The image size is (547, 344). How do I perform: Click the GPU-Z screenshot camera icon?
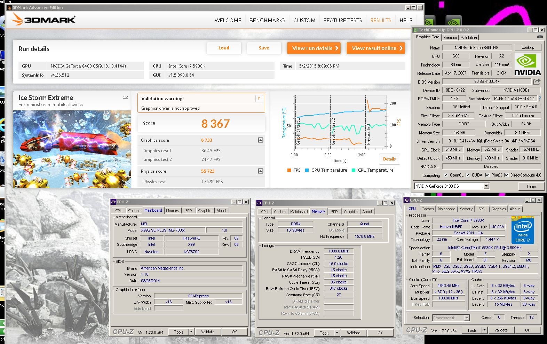coord(540,37)
